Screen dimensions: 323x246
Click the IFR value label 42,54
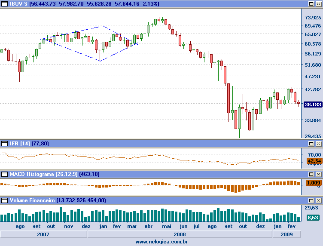[x=314, y=161]
